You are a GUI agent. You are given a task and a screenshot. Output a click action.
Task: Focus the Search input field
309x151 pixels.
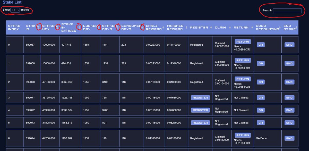tap(287, 11)
